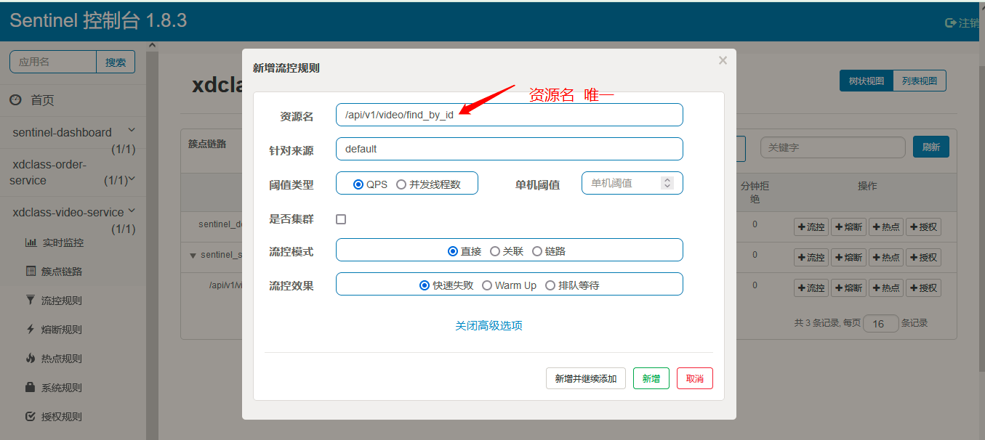985x440 pixels.
Task: Click the 单机阈值 input field
Action: tap(632, 183)
